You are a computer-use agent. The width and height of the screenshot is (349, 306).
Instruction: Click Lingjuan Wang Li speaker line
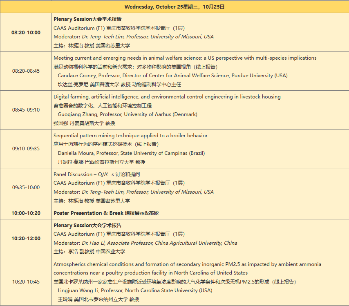pos(135,290)
